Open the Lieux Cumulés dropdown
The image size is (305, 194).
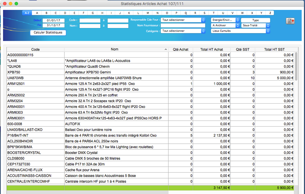pyautogui.click(x=240, y=31)
